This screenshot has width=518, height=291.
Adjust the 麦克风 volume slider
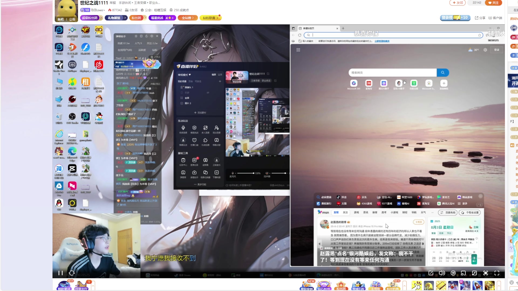pos(246,173)
